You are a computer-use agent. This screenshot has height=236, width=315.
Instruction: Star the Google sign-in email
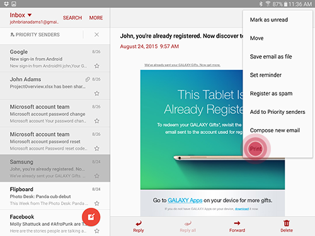96,66
